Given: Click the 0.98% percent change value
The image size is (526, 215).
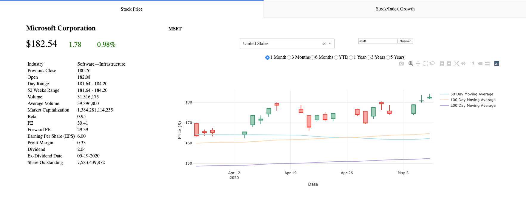Looking at the screenshot, I should point(106,44).
